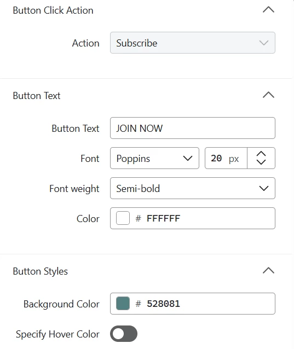Screen dimensions: 294x349
Task: Increase font size with up arrow
Action: 261,154
